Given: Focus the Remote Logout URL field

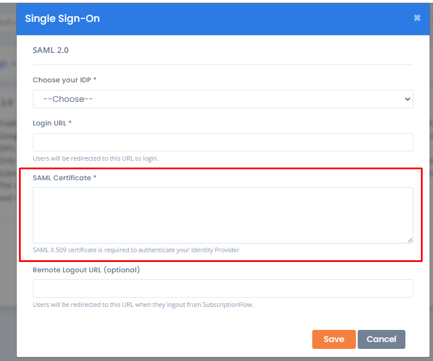Looking at the screenshot, I should pyautogui.click(x=223, y=288).
